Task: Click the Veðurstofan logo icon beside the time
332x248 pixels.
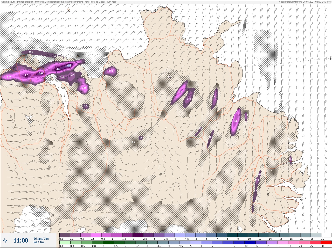Action: point(5,240)
